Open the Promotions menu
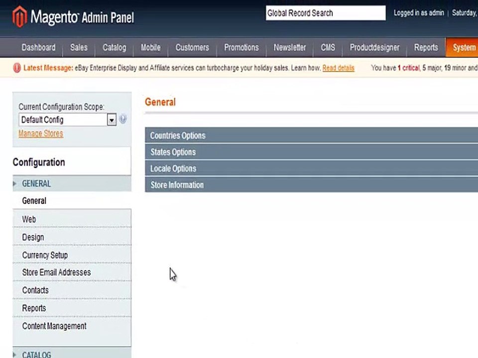 (241, 48)
